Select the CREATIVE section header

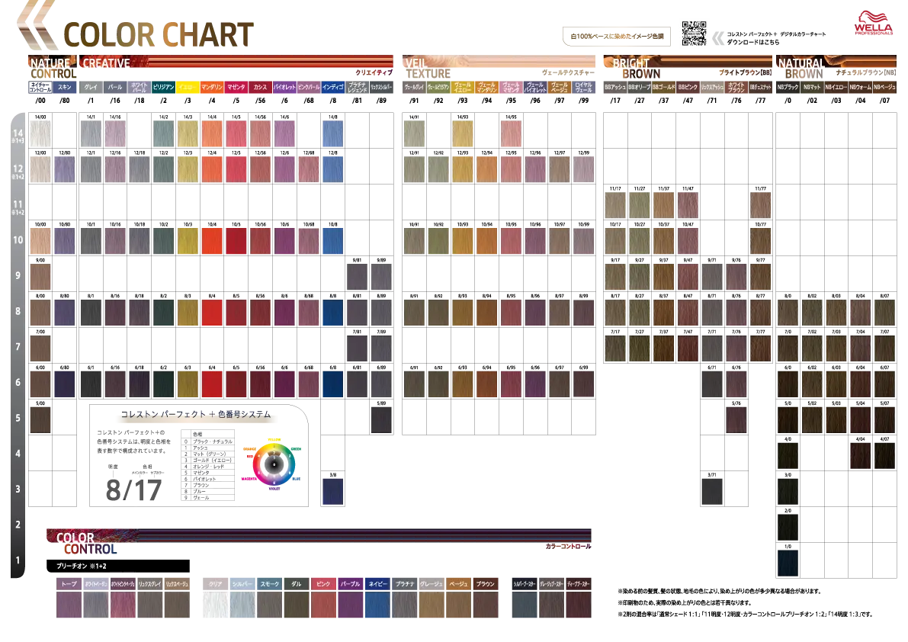(106, 64)
